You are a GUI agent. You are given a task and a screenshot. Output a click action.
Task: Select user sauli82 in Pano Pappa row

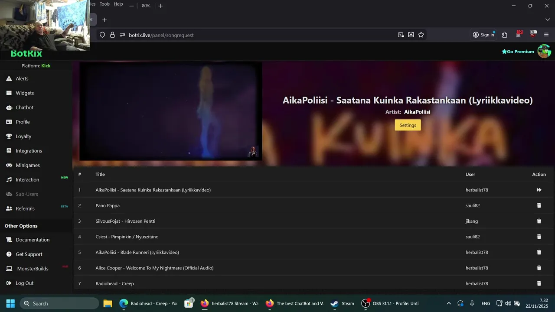click(473, 205)
